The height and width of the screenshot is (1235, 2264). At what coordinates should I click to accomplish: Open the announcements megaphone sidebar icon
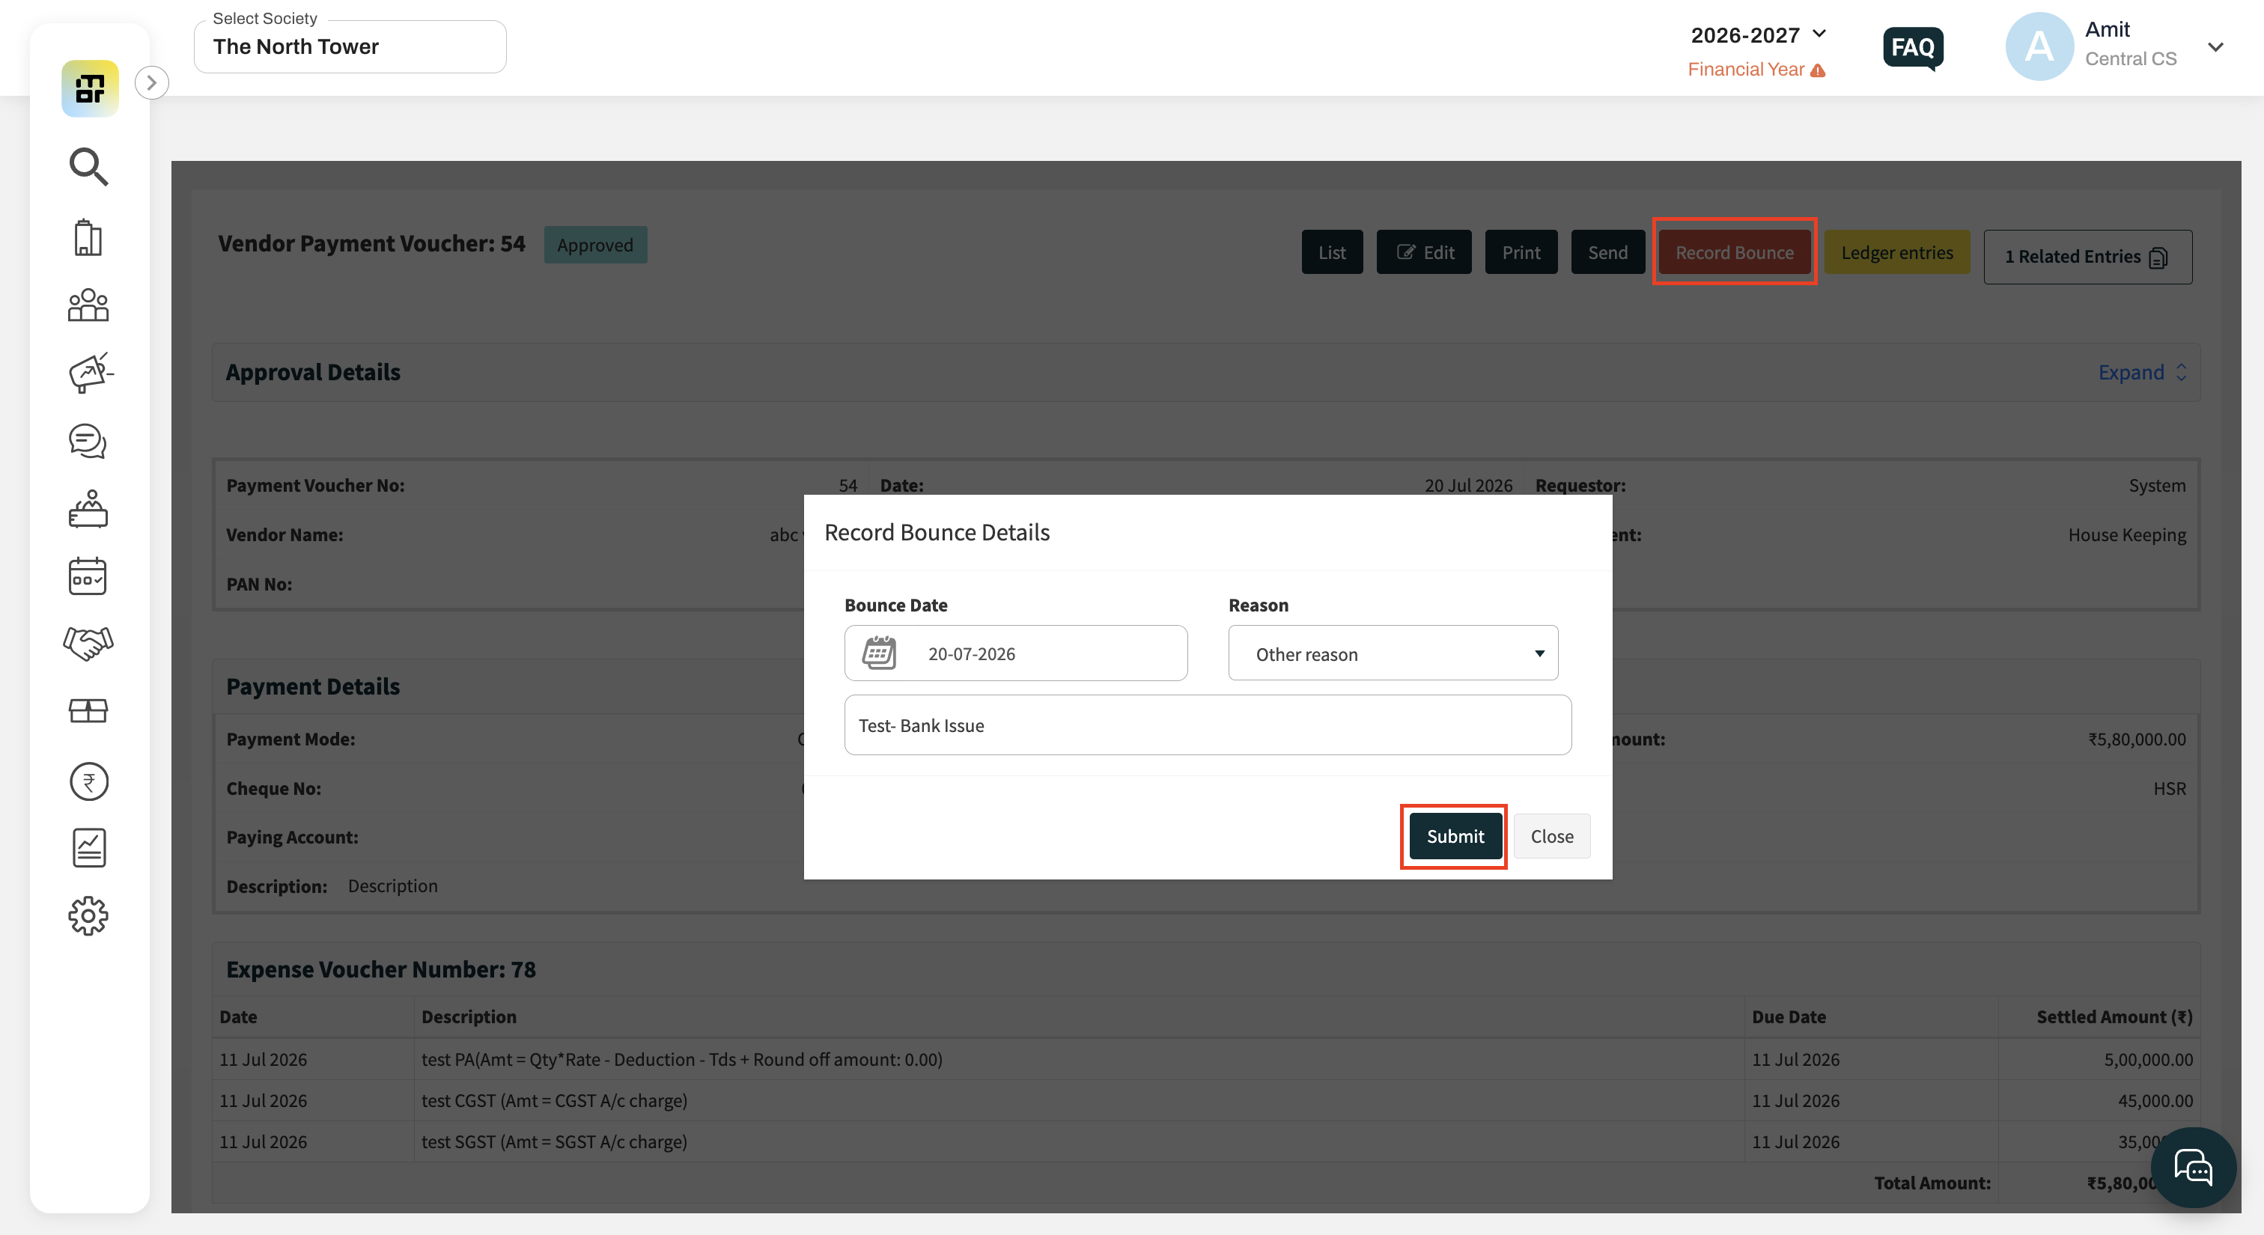click(90, 373)
